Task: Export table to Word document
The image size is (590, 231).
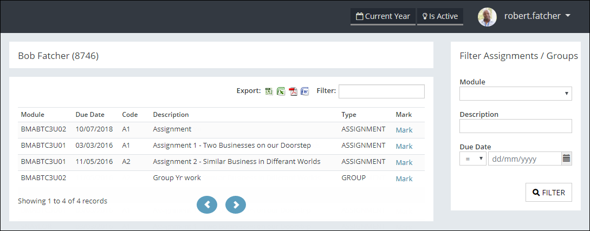Action: (x=305, y=91)
